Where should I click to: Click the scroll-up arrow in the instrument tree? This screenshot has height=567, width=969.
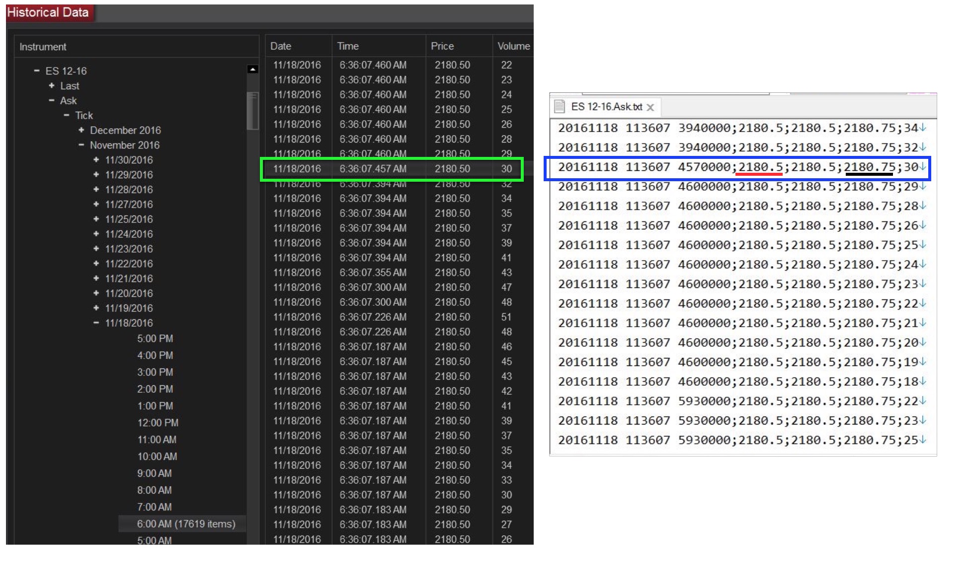click(252, 70)
